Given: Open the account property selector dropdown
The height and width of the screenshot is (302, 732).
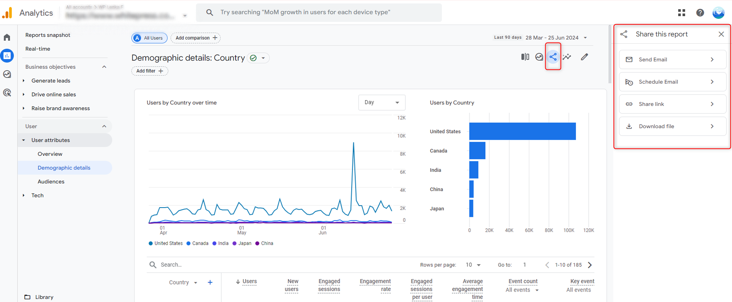Looking at the screenshot, I should point(185,16).
